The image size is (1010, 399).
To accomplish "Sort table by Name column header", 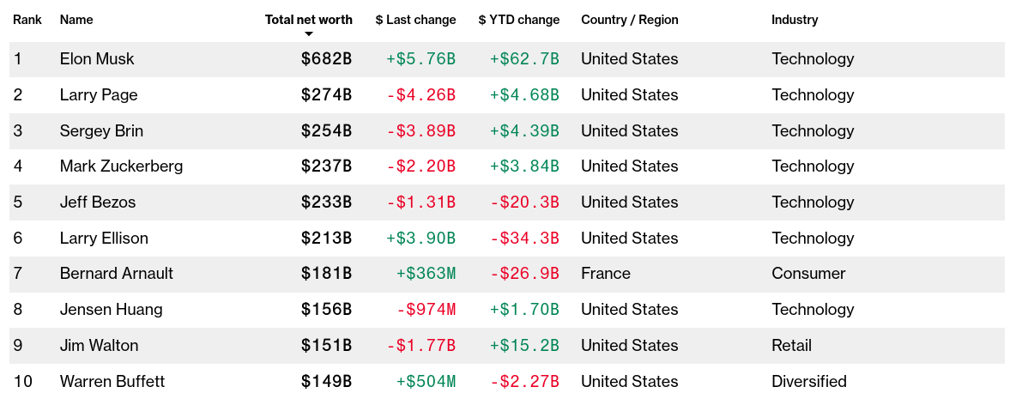I will click(x=76, y=20).
